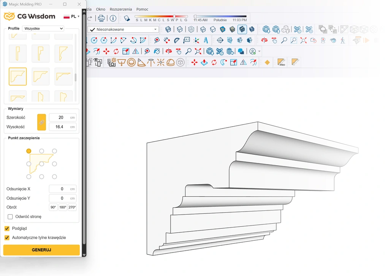This screenshot has width=385, height=276.
Task: Enable the Odwróć stronę checkbox
Action: 10,217
